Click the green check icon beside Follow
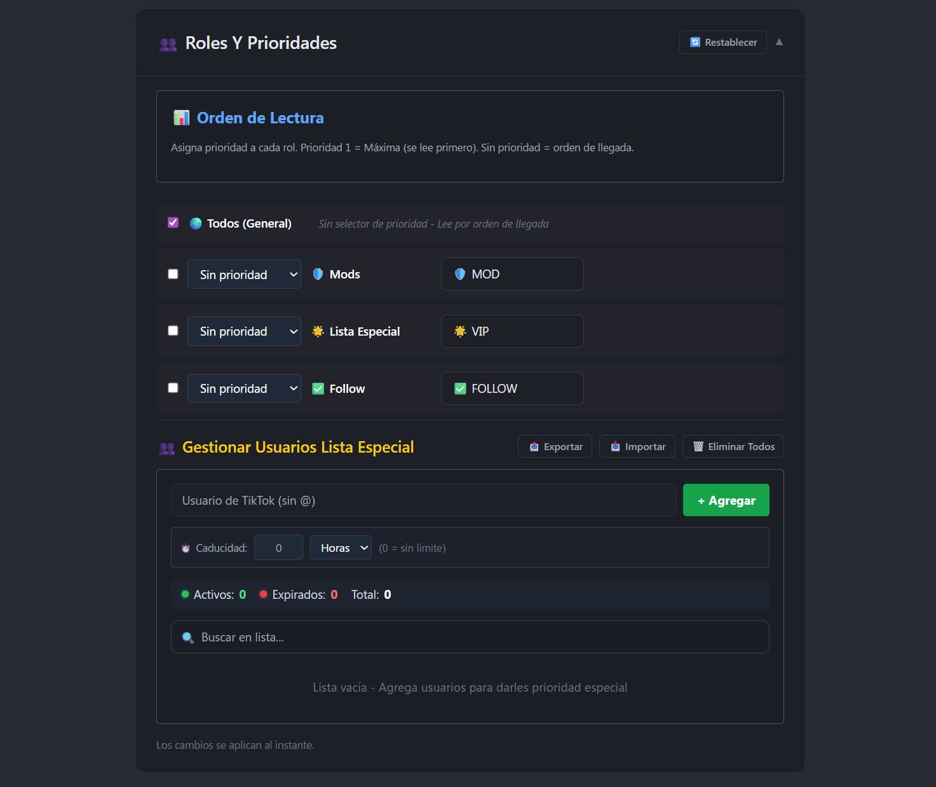936x787 pixels. pos(318,388)
